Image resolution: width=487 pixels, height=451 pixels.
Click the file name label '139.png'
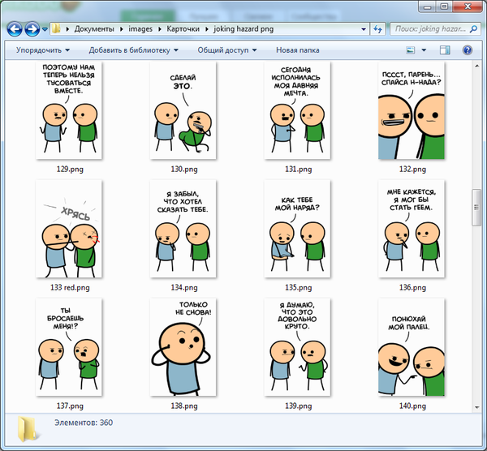point(299,406)
